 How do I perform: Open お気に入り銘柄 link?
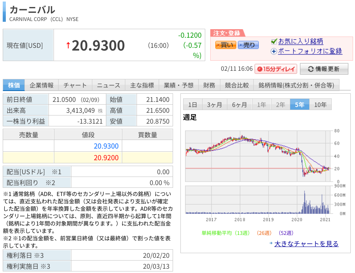pos(301,41)
